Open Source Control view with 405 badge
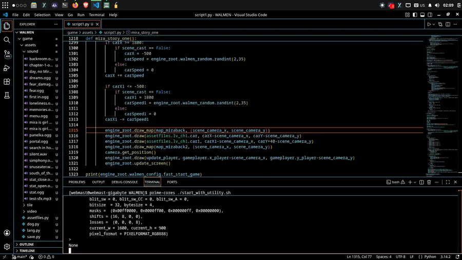The height and width of the screenshot is (260, 462). (x=7, y=54)
